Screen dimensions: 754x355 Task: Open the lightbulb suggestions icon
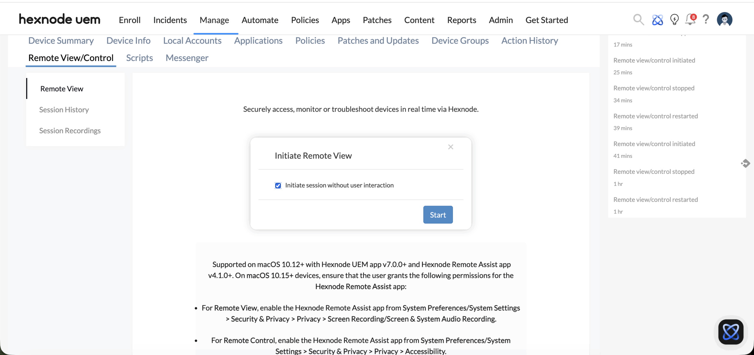pyautogui.click(x=674, y=20)
